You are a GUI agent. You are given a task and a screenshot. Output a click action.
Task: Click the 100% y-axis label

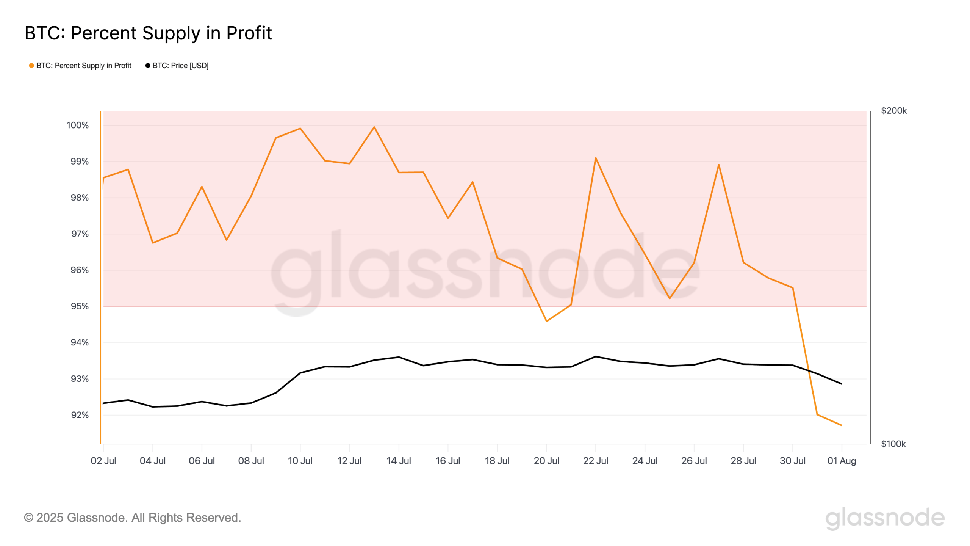pyautogui.click(x=78, y=125)
